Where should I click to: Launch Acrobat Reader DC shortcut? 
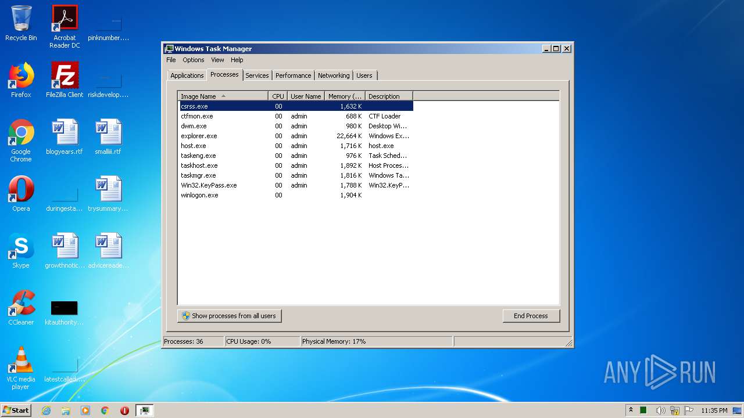click(65, 27)
